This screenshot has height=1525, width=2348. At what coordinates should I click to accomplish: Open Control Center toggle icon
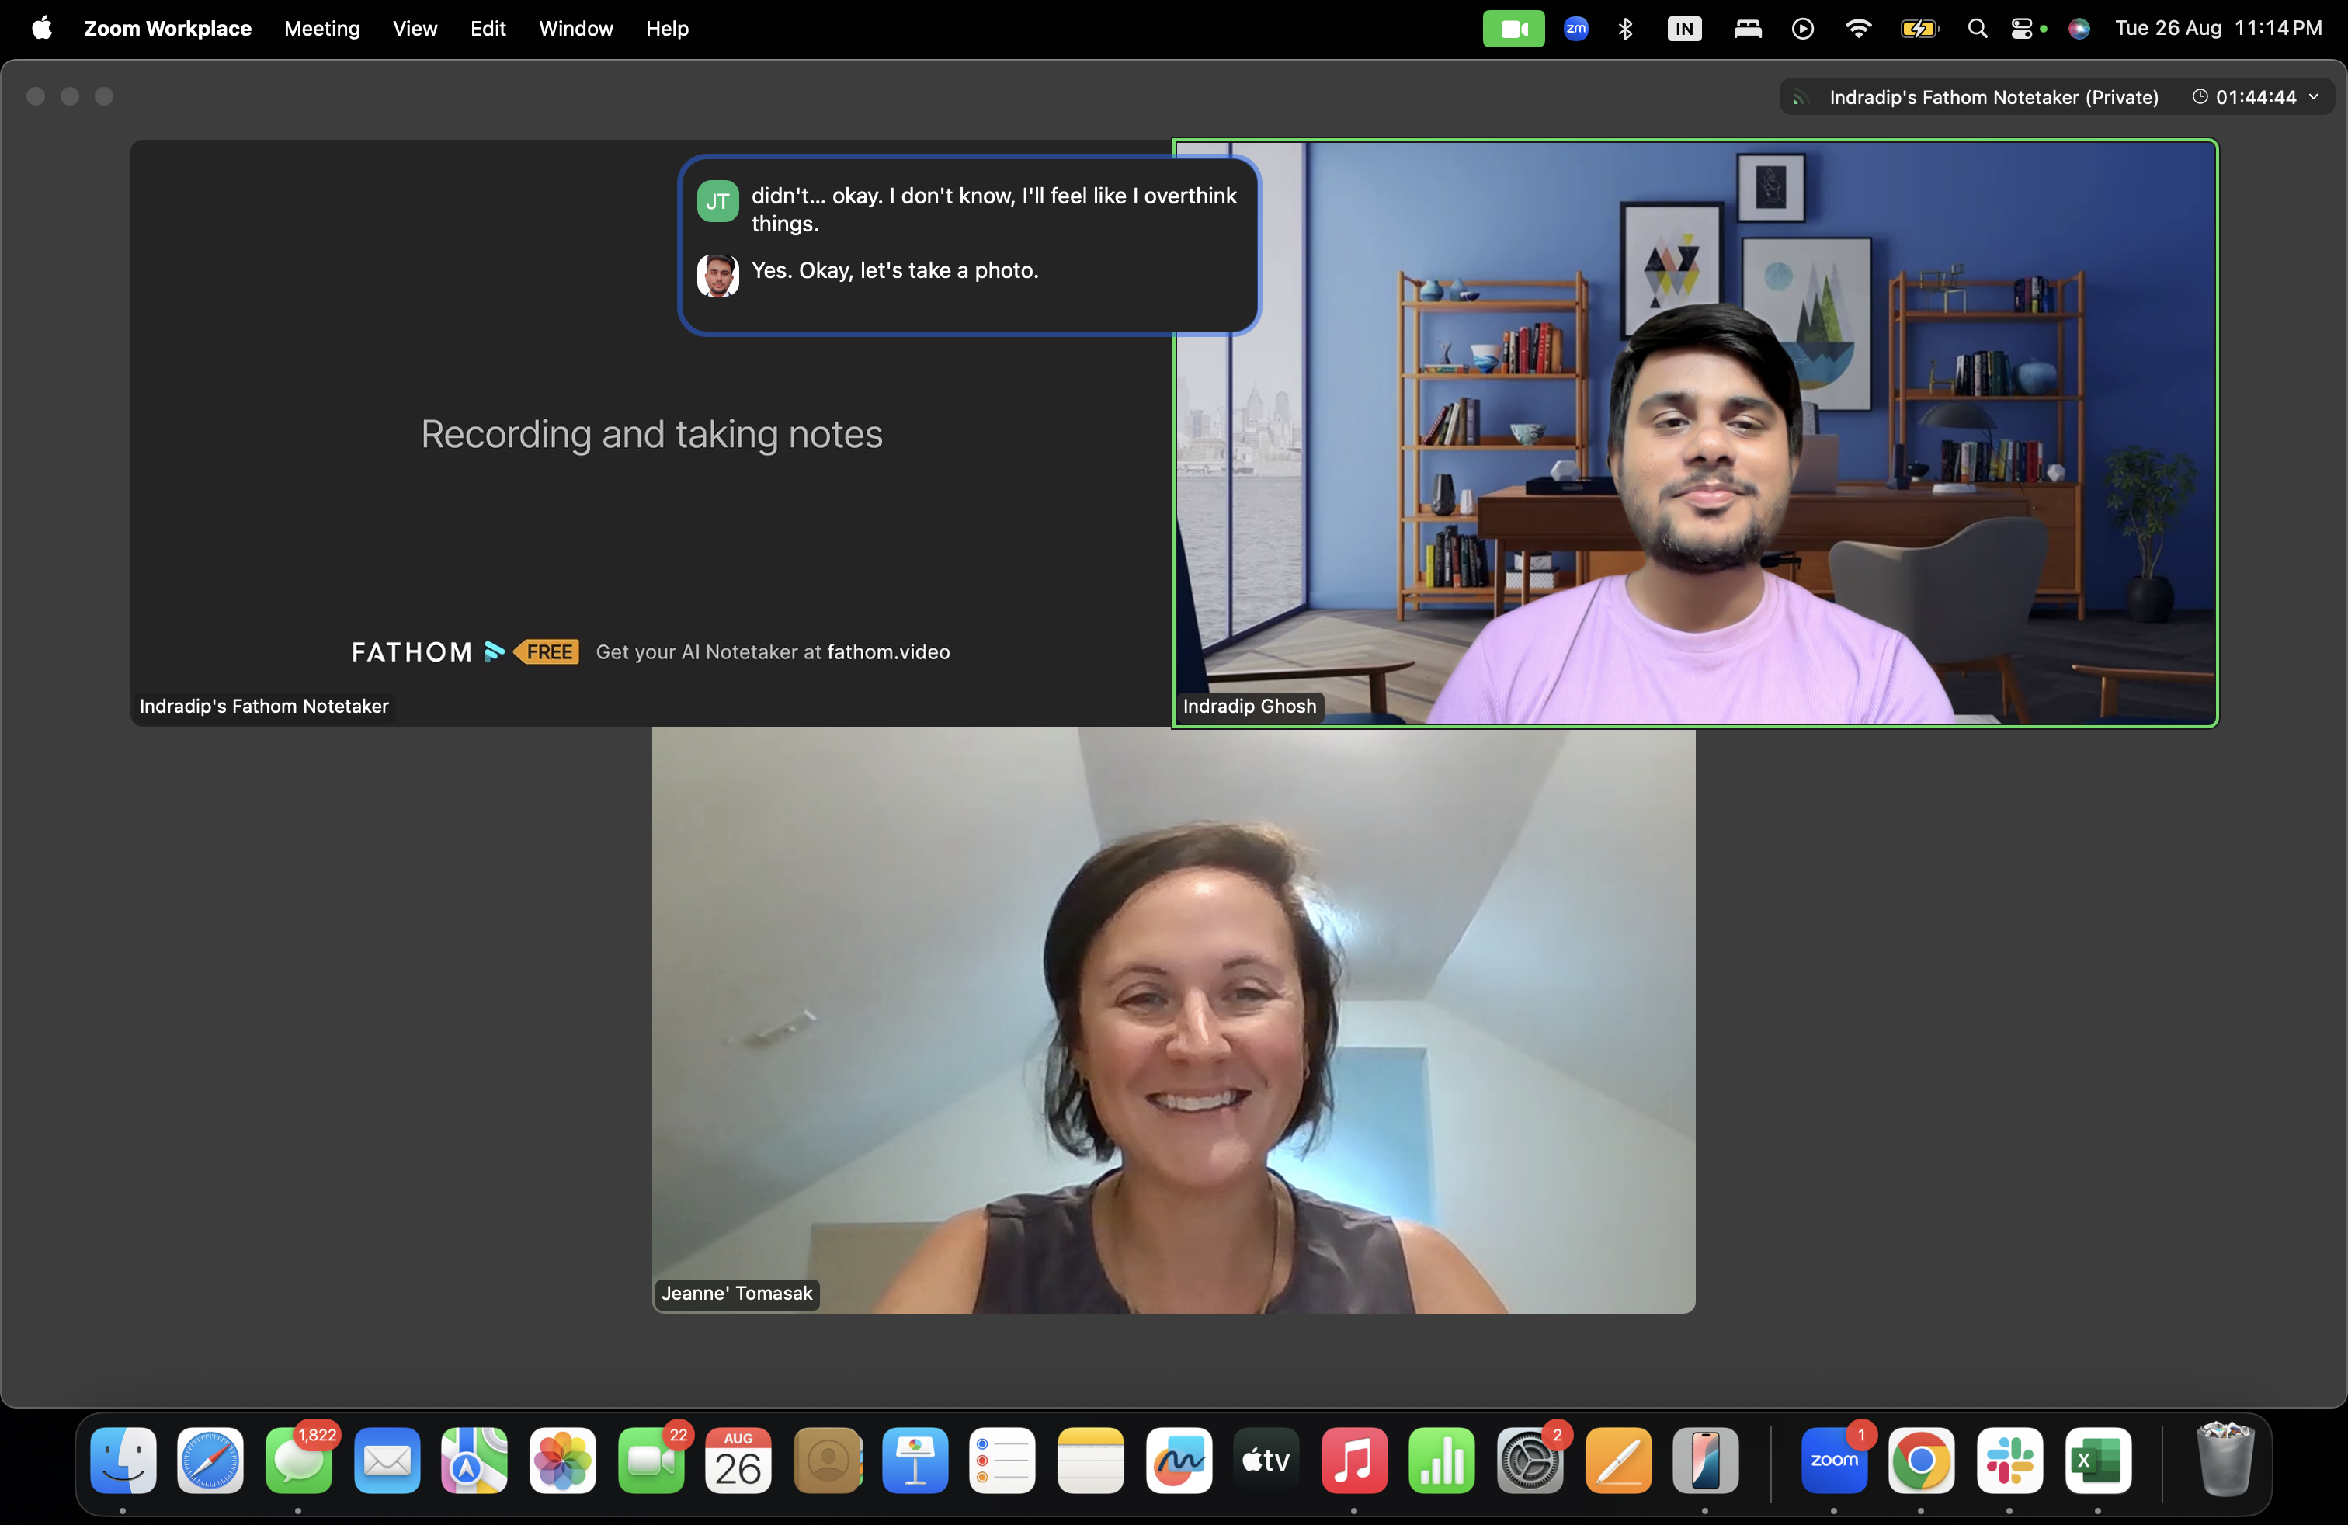pyautogui.click(x=2021, y=29)
